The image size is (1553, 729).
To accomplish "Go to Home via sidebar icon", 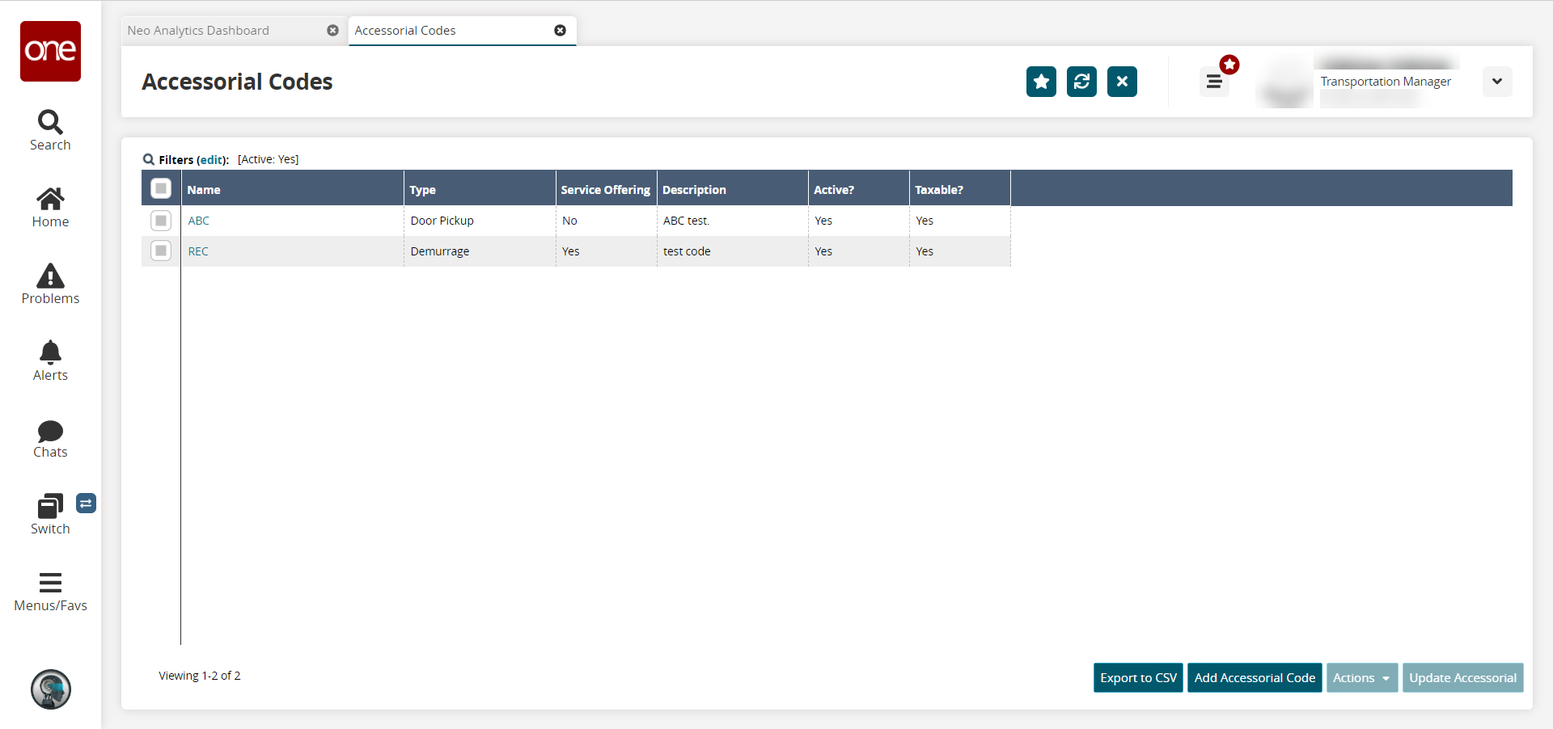I will pos(50,200).
